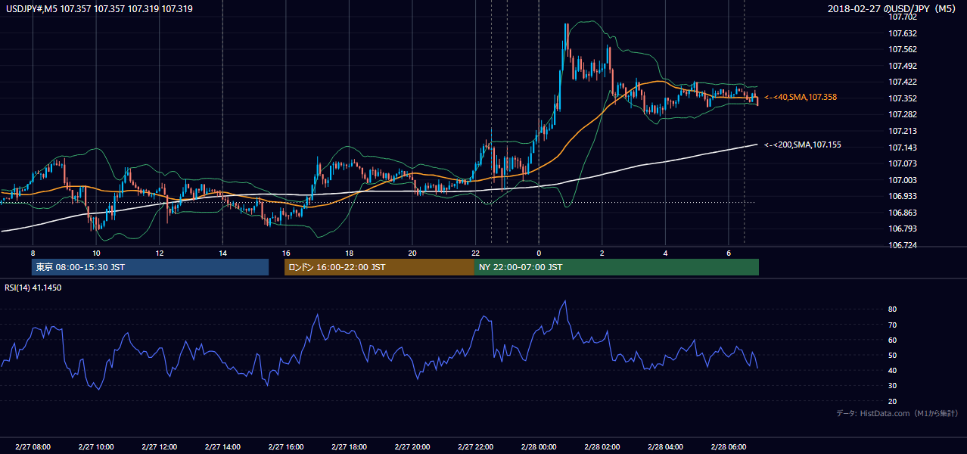Click price axis value 107.352

point(901,98)
